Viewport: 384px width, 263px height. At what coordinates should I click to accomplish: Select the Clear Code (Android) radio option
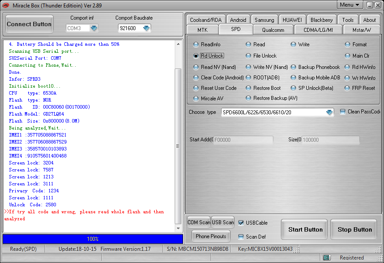point(196,78)
